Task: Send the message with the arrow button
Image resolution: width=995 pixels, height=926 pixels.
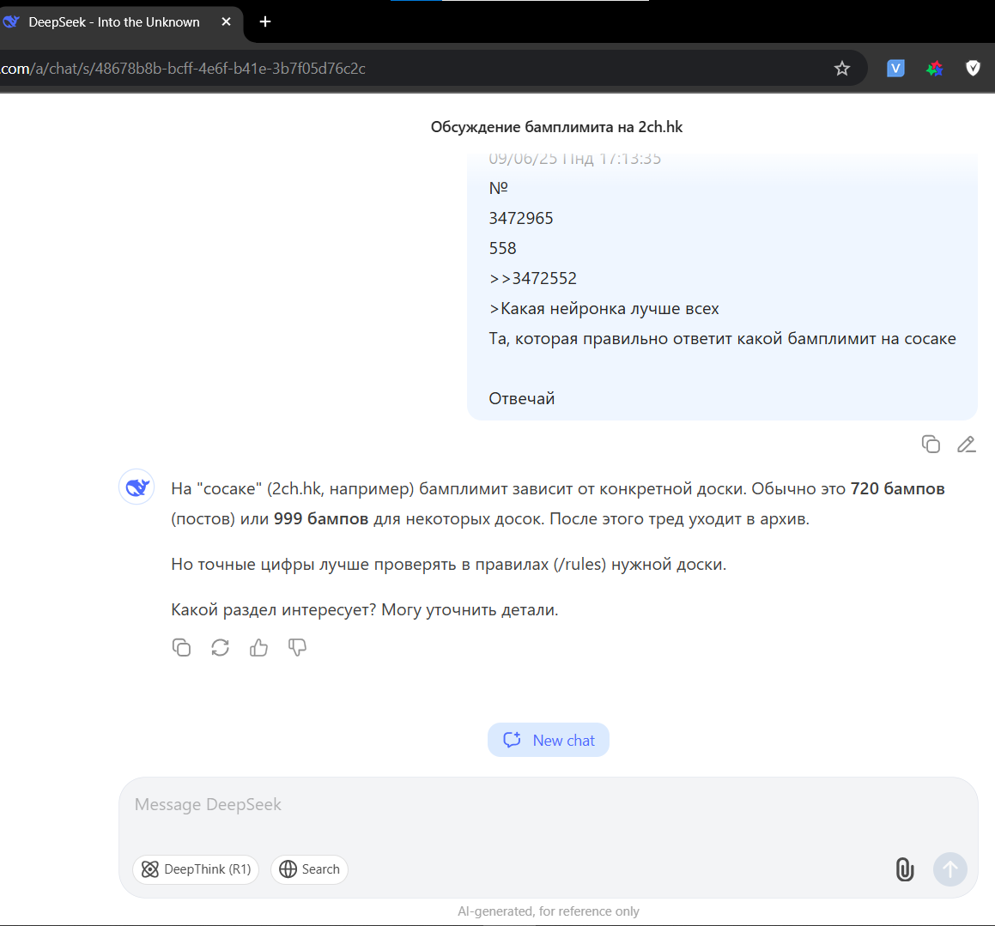Action: pos(950,869)
